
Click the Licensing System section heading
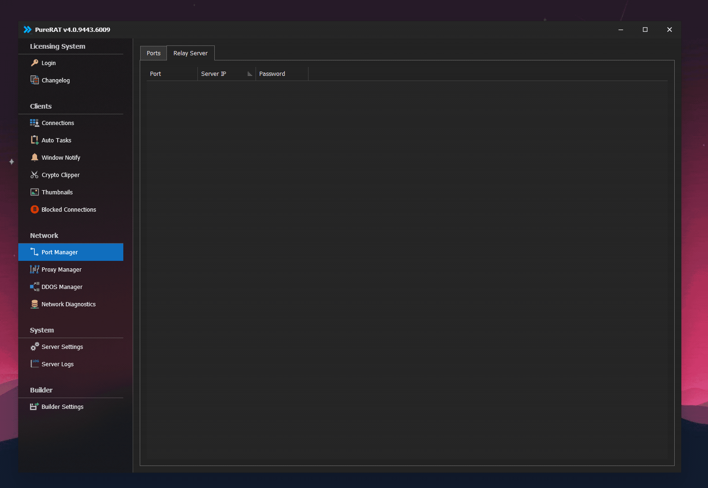(58, 46)
